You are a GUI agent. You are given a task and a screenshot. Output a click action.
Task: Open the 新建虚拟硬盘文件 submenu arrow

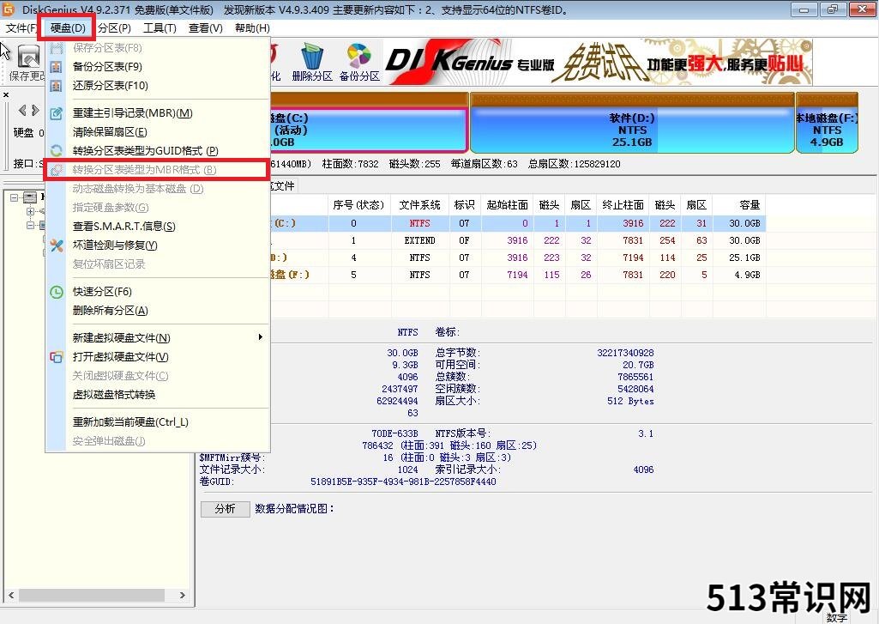click(260, 337)
